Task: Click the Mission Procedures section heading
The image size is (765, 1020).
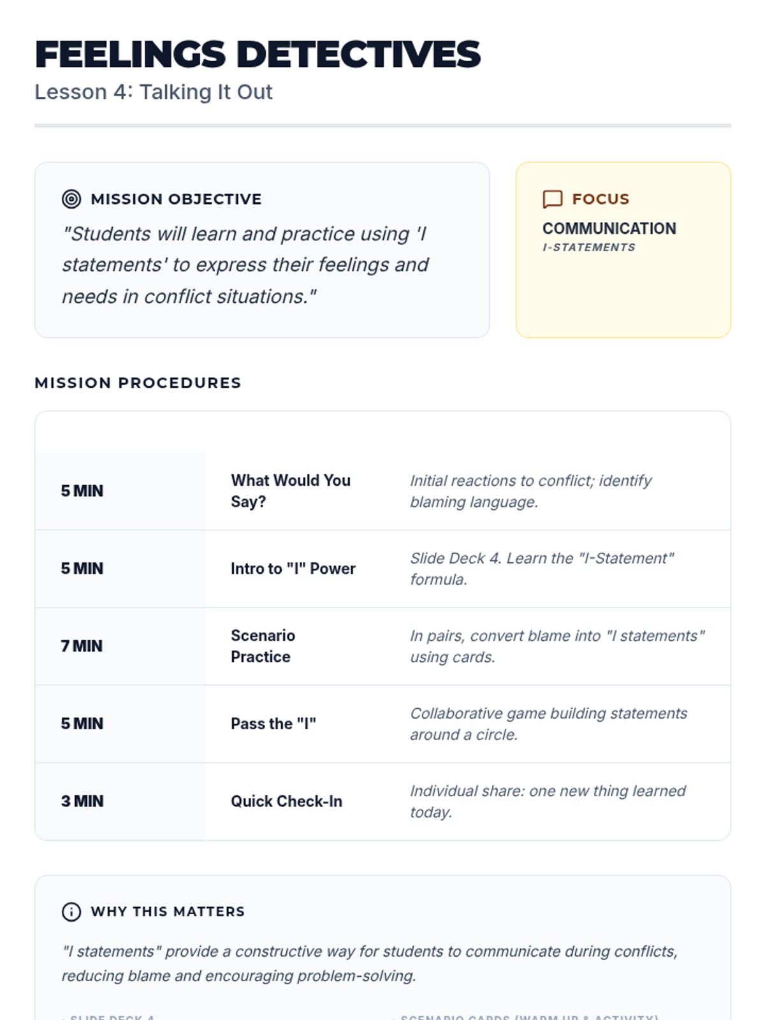Action: point(138,382)
